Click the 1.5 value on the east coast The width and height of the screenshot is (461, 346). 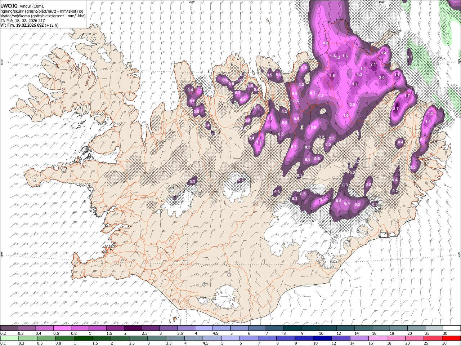(x=430, y=113)
